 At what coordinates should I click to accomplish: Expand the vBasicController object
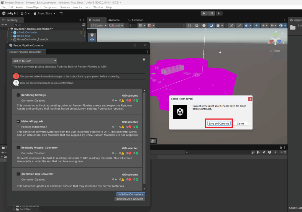coord(12,32)
